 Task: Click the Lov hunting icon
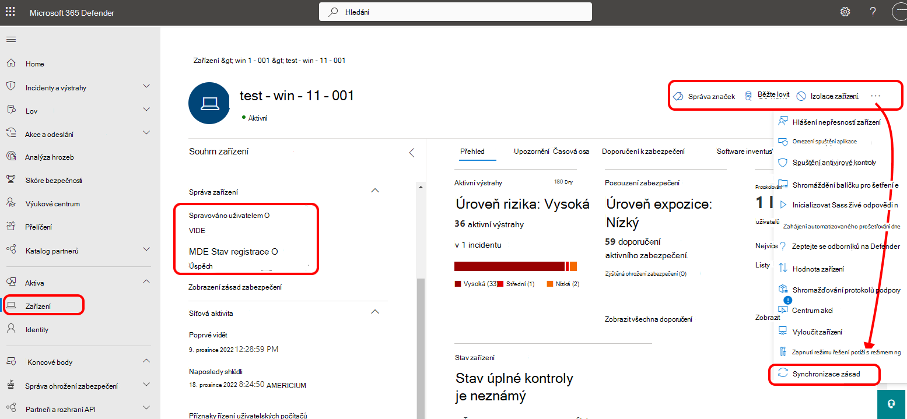click(x=10, y=110)
